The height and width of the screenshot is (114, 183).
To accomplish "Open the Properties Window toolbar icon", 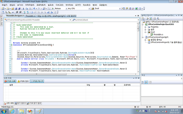I will tap(127, 9).
